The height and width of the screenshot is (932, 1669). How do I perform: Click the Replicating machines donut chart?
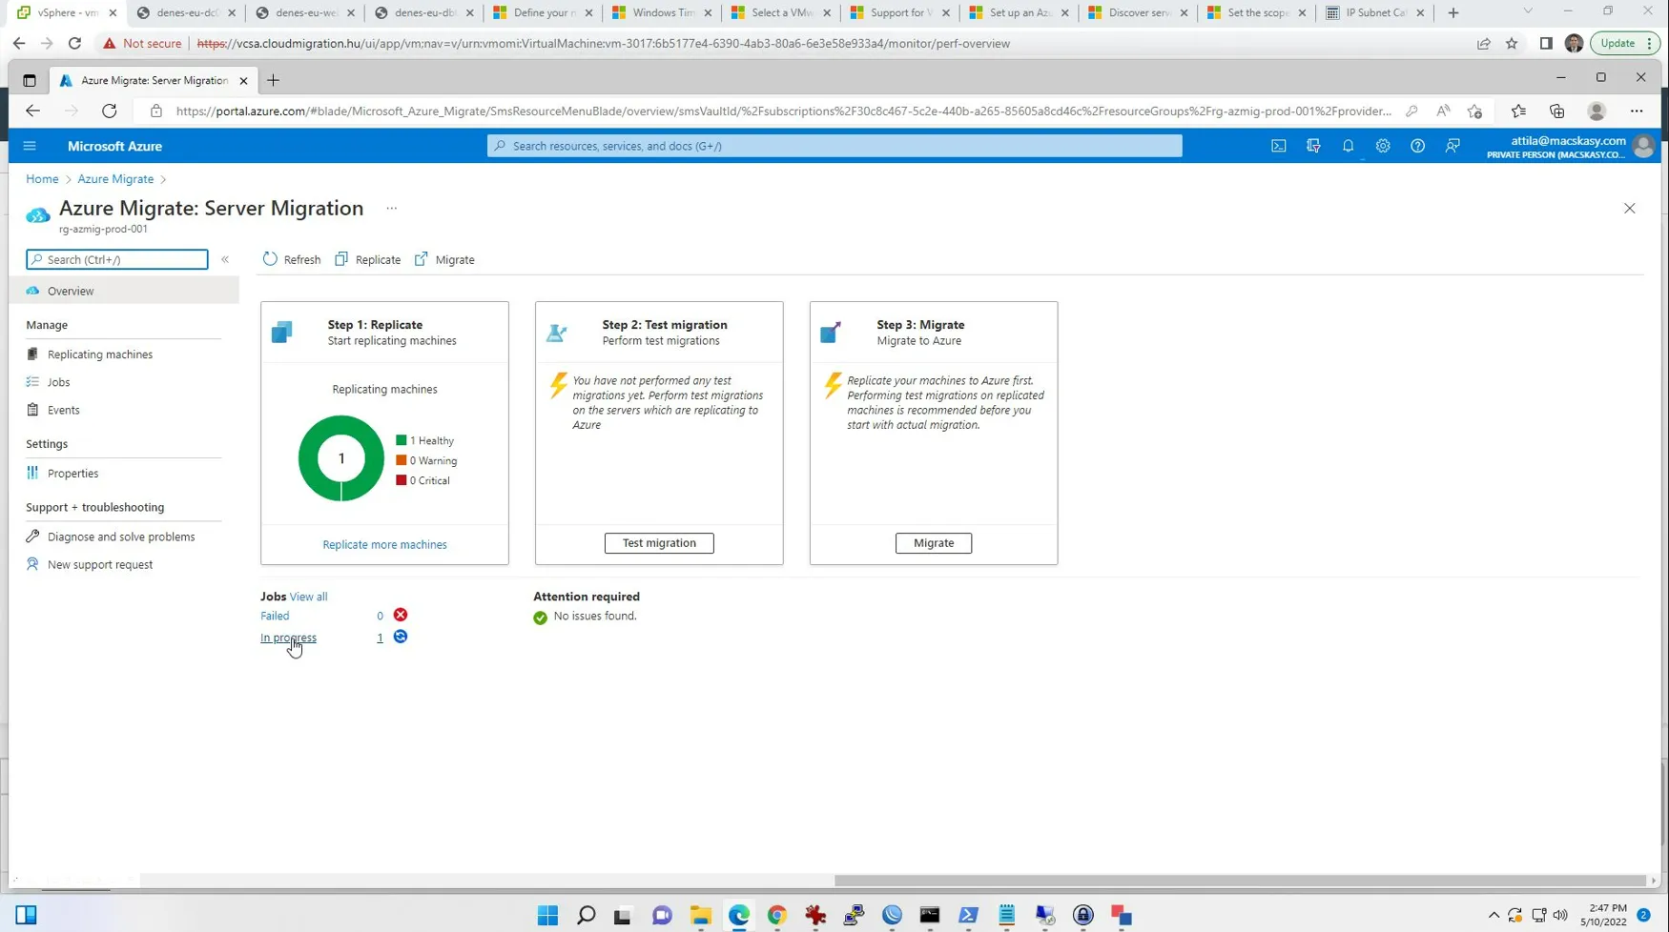(x=341, y=458)
